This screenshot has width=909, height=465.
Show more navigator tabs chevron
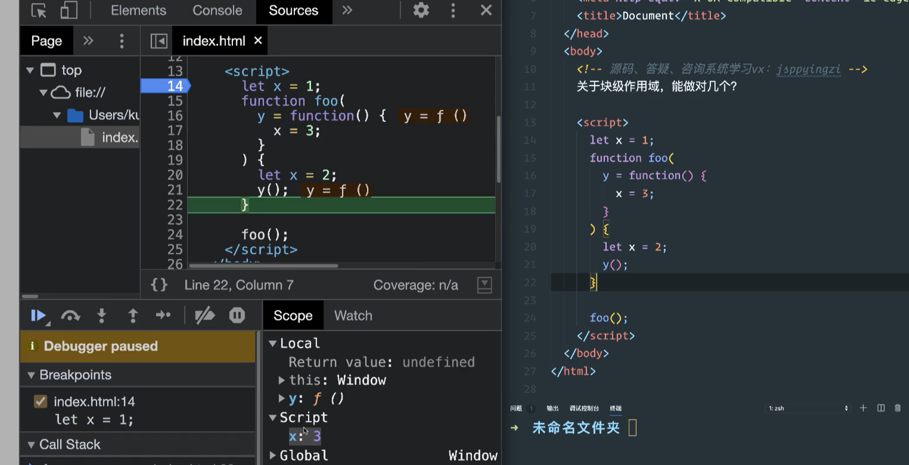[88, 41]
